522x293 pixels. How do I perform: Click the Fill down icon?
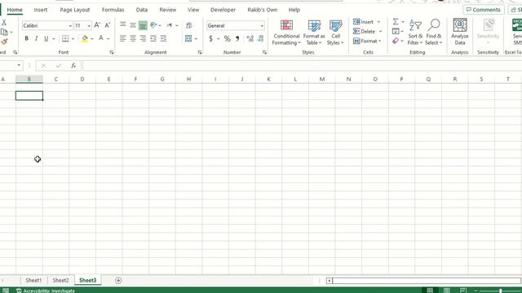(395, 32)
